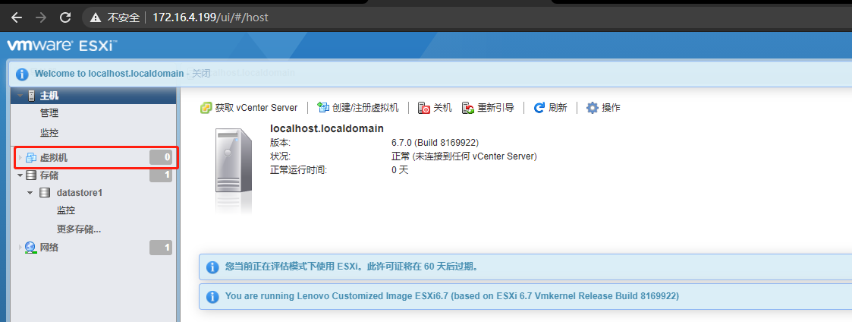The image size is (852, 322).
Task: Click the host server icon beside 主机
Action: coord(32,96)
